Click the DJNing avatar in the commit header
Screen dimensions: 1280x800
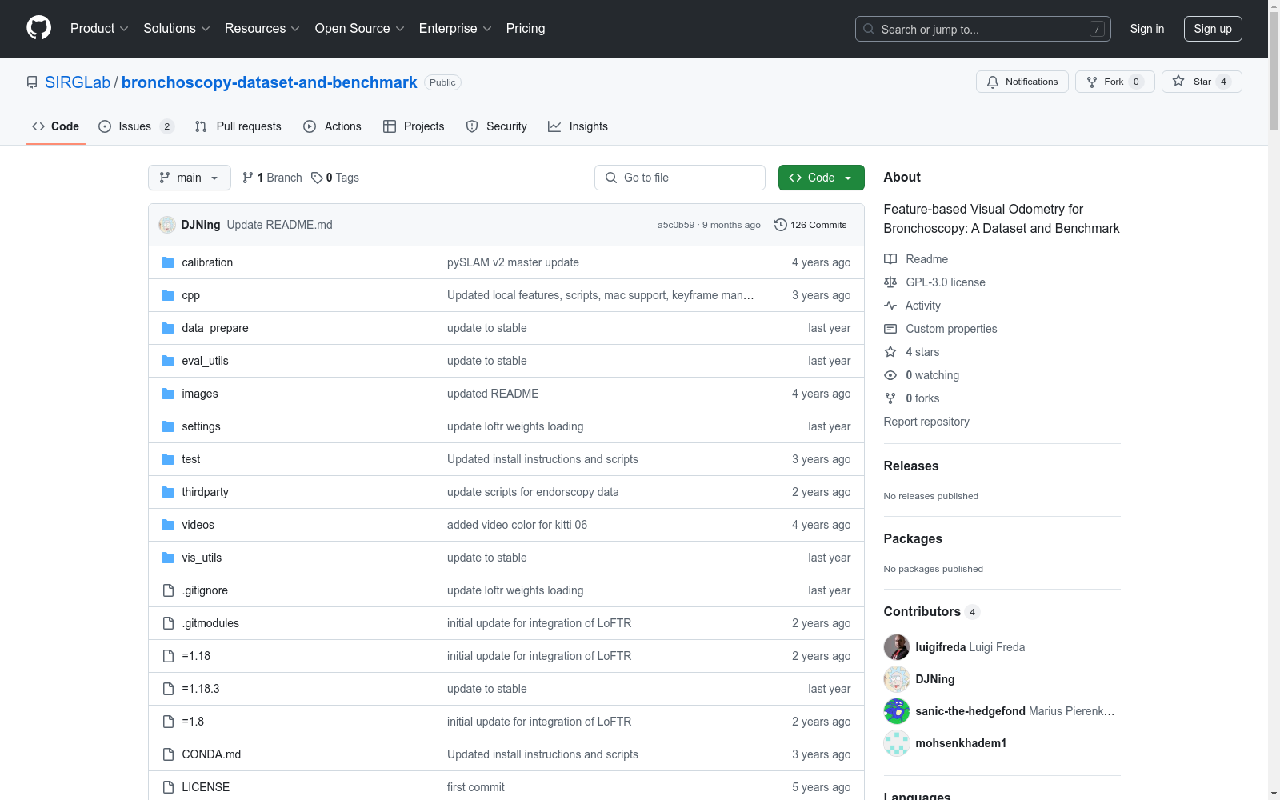[167, 225]
